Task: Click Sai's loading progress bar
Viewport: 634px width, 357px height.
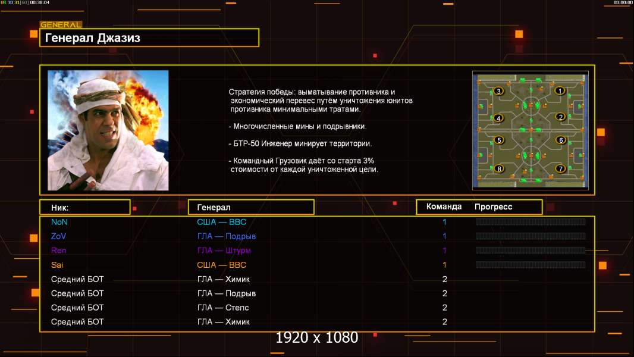Action: pyautogui.click(x=531, y=265)
